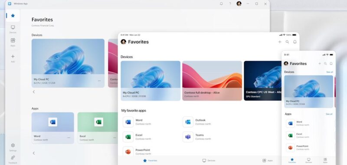The height and width of the screenshot is (165, 347).
Task: Open Apps grid icon in sidebar
Action: pyautogui.click(x=13, y=42)
